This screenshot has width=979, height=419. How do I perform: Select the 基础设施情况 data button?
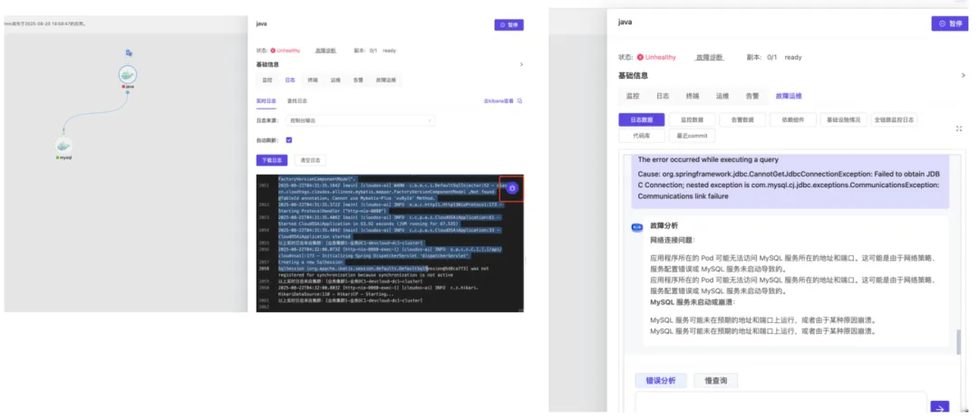[x=844, y=119]
